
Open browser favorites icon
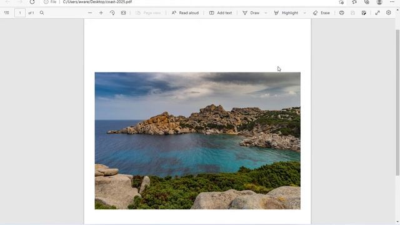(354, 2)
